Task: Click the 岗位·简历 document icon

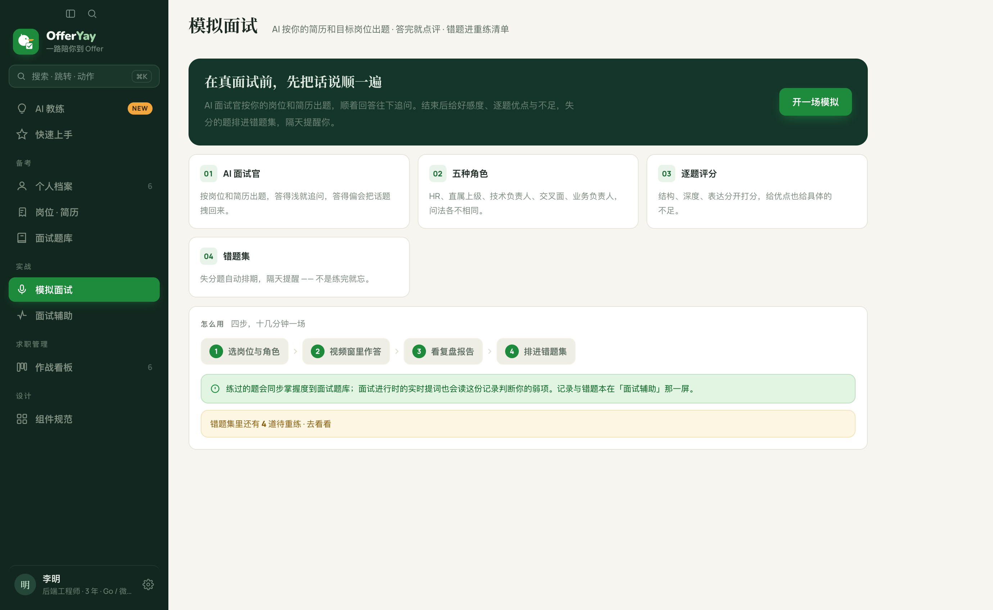Action: click(22, 212)
